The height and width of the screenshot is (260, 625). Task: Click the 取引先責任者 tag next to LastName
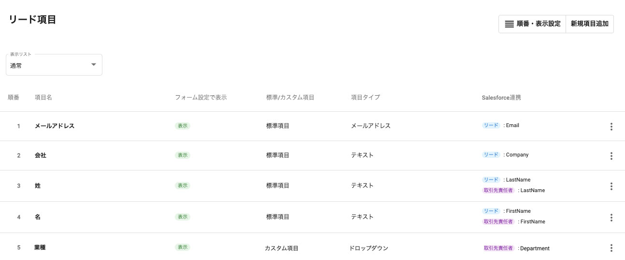click(499, 190)
